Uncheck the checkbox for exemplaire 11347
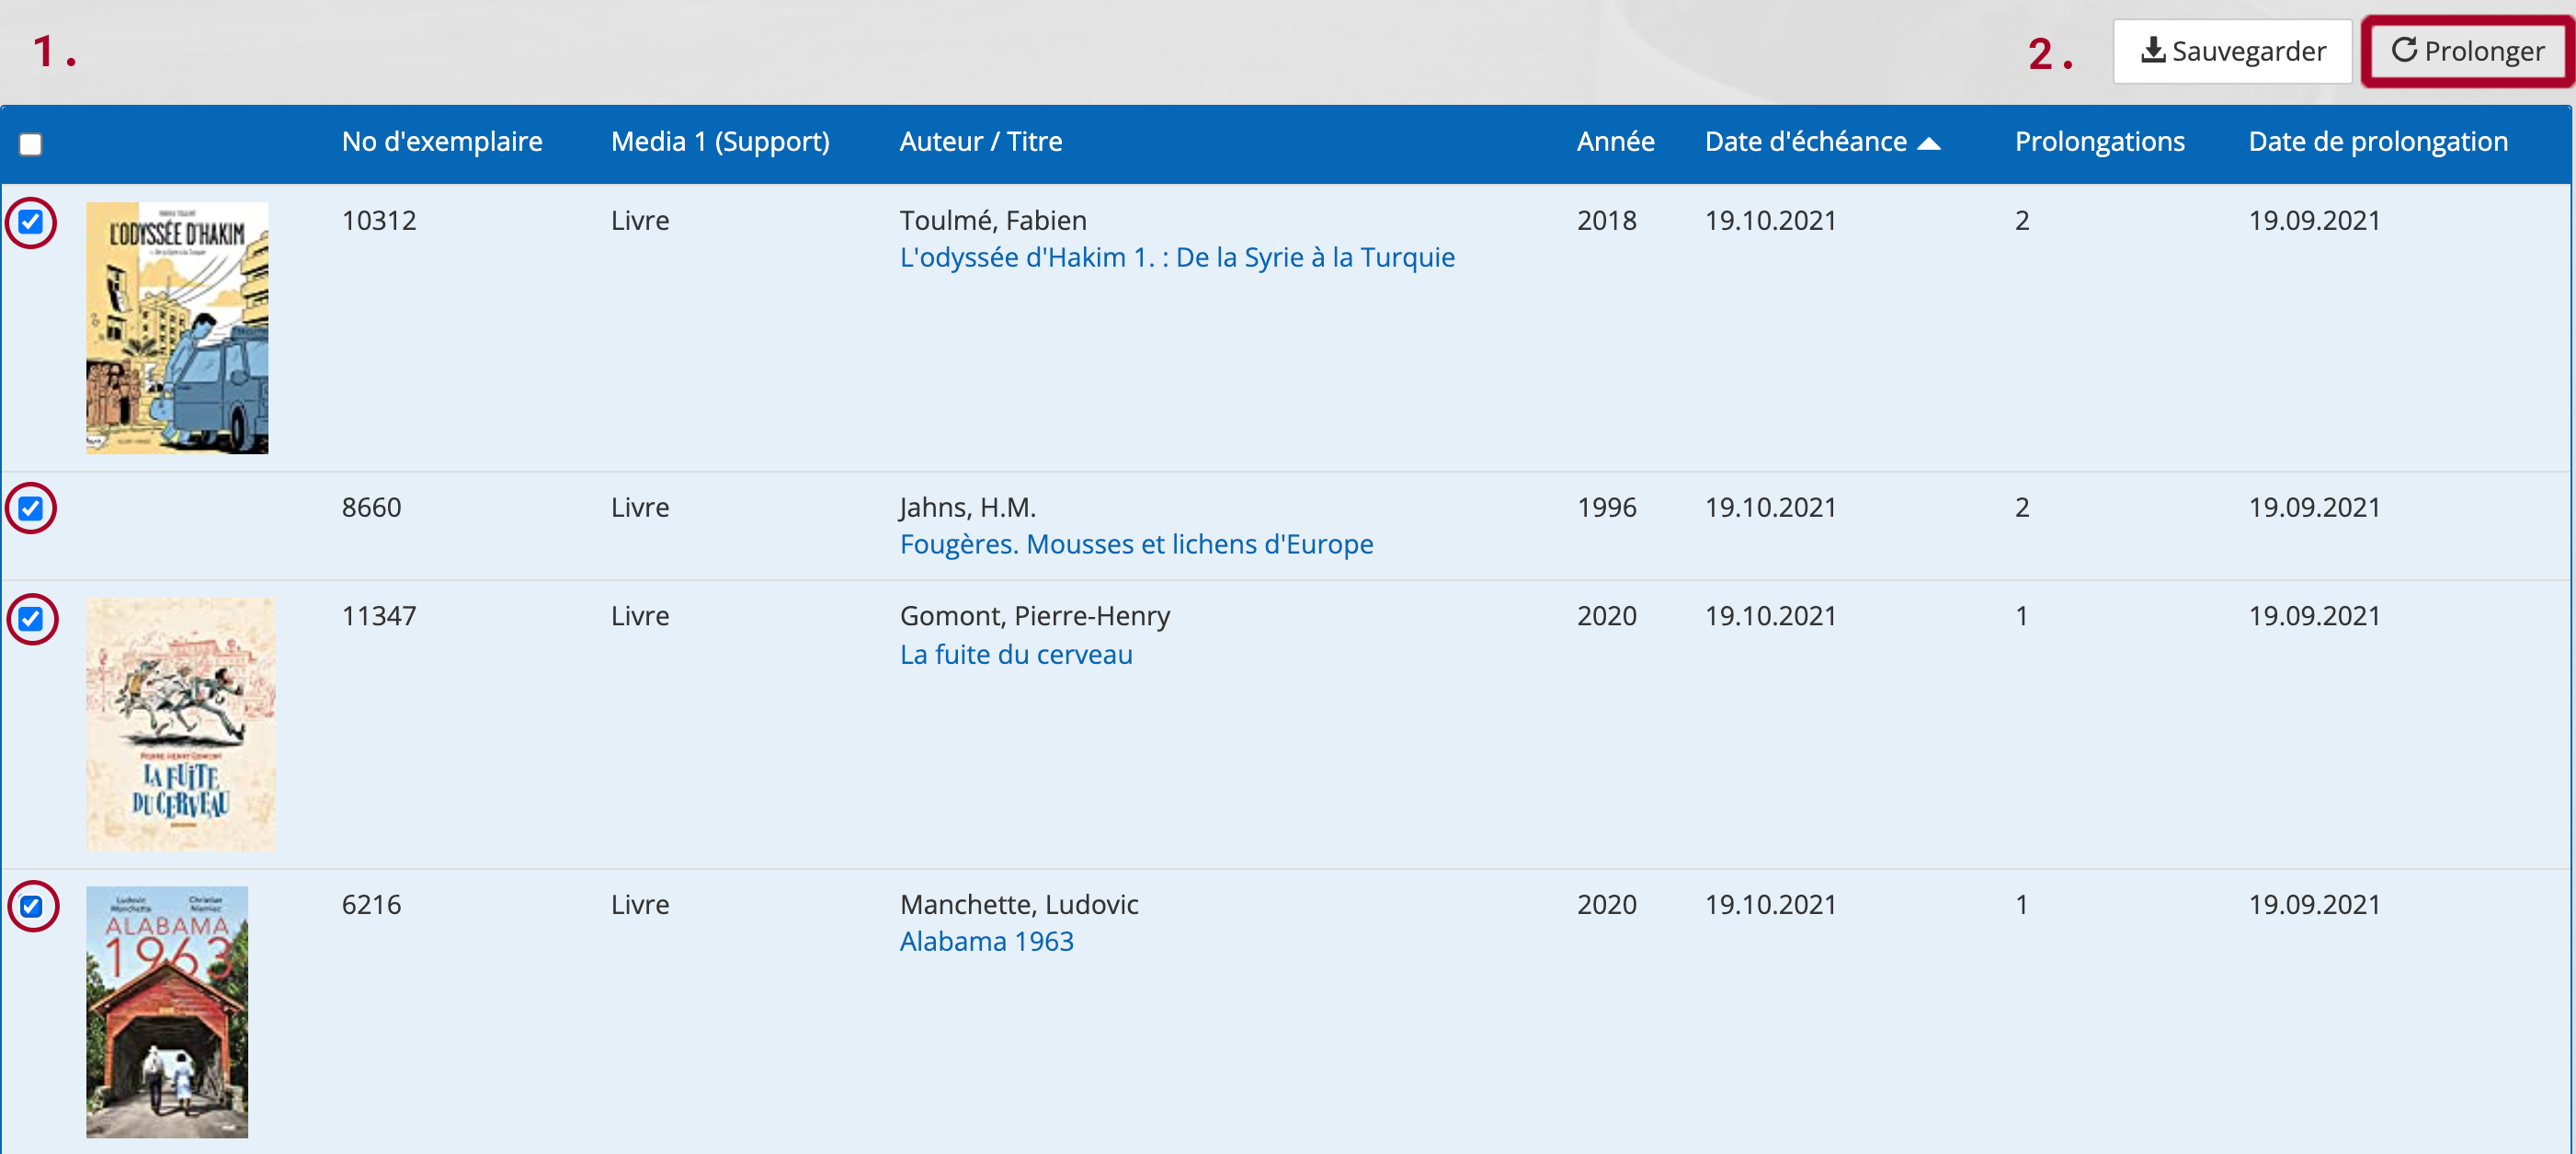Image resolution: width=2576 pixels, height=1154 pixels. pyautogui.click(x=31, y=619)
